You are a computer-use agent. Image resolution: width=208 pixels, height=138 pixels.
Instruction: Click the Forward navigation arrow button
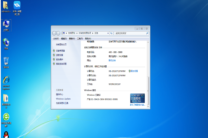coord(58,33)
